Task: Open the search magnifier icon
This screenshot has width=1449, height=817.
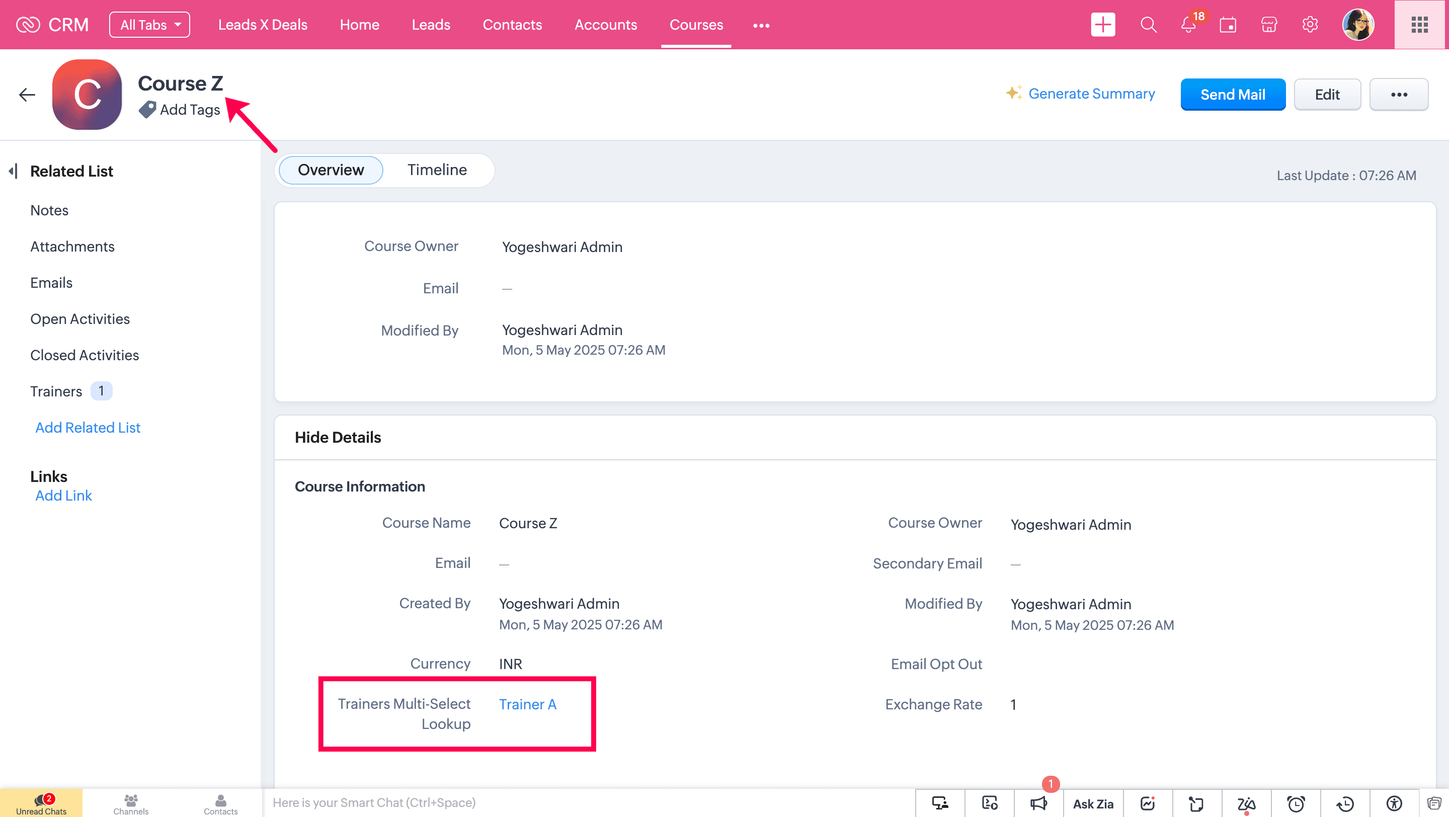Action: point(1148,25)
